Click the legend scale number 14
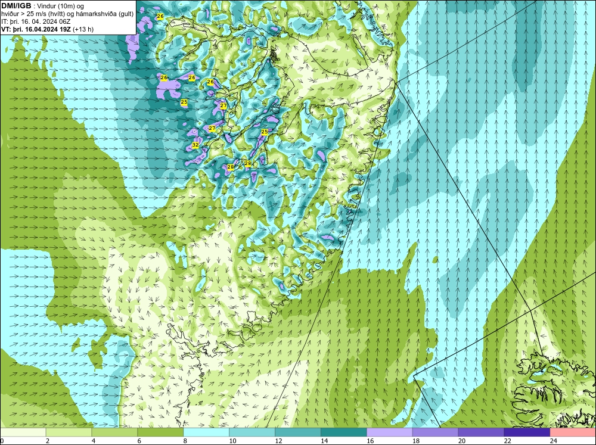596x445 pixels. coord(324,441)
